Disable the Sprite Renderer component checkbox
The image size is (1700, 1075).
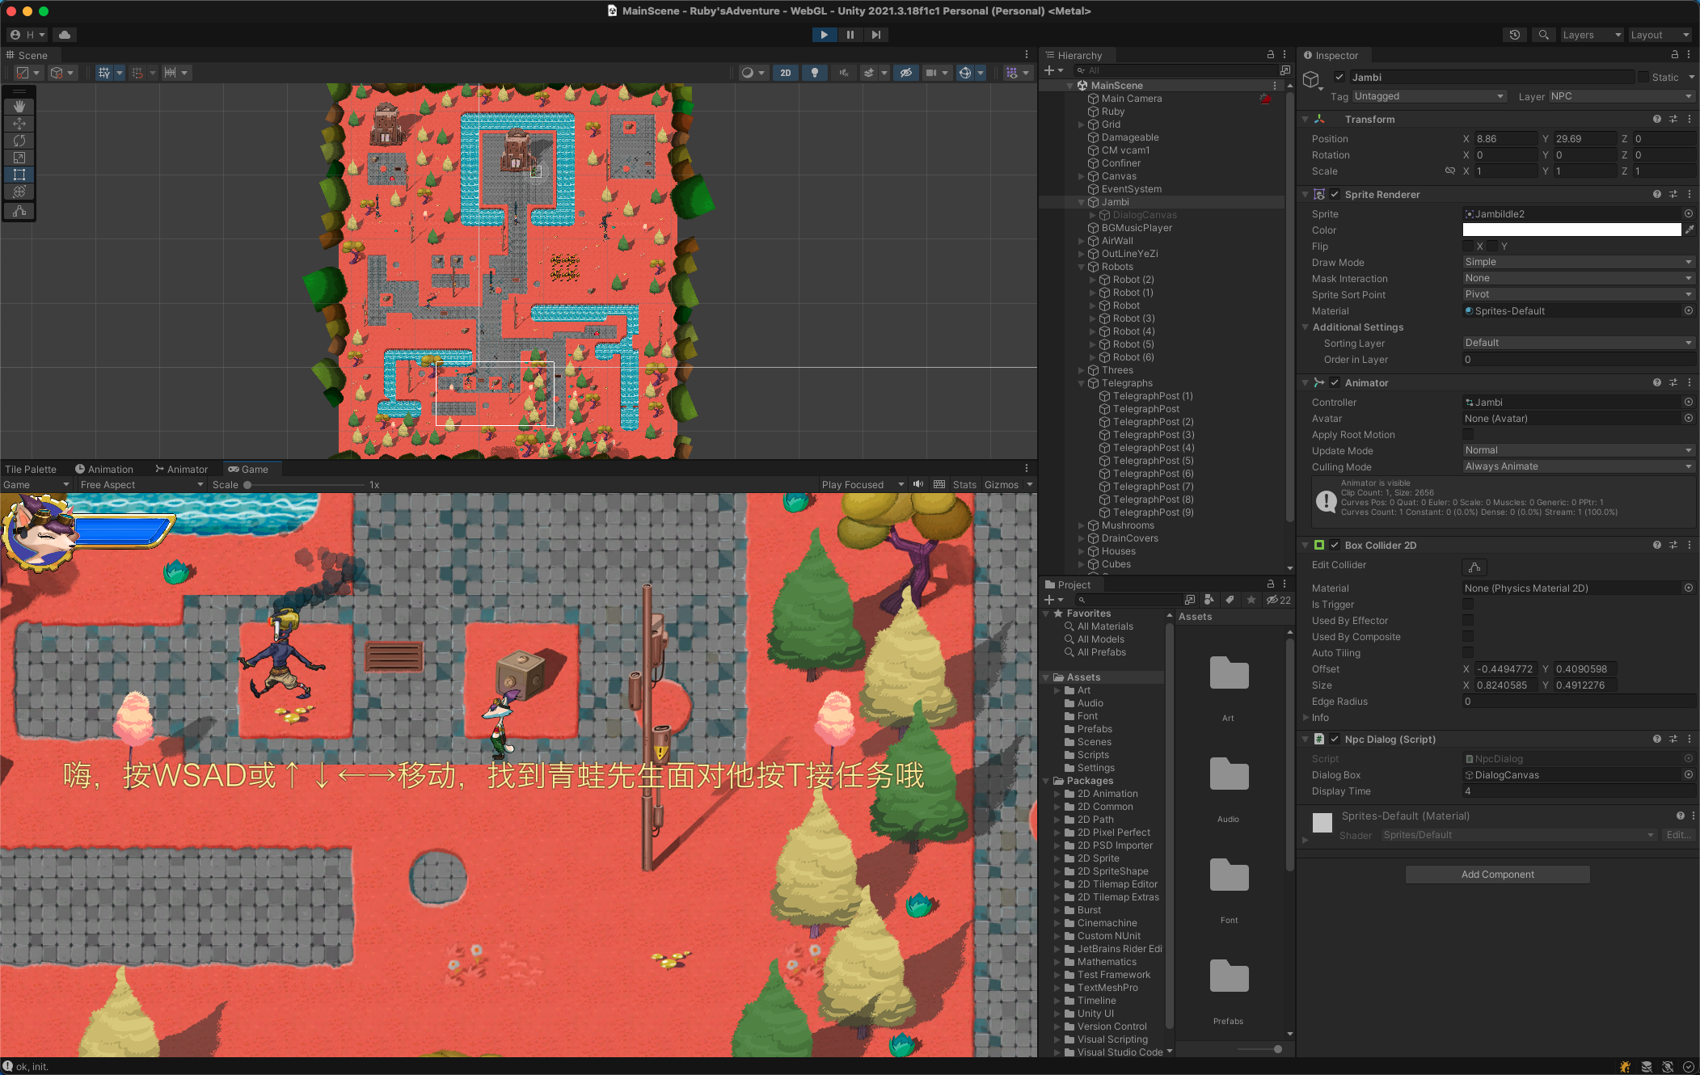(1335, 195)
